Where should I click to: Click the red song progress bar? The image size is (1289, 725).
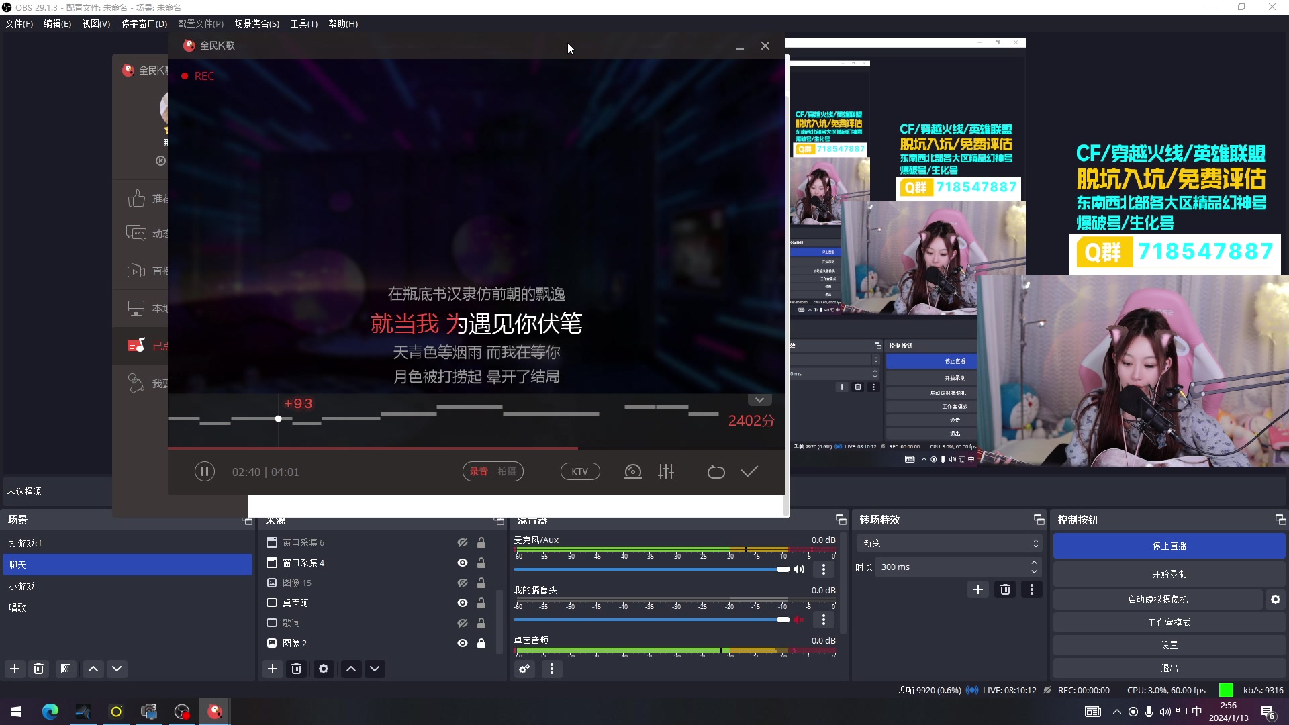tap(373, 448)
